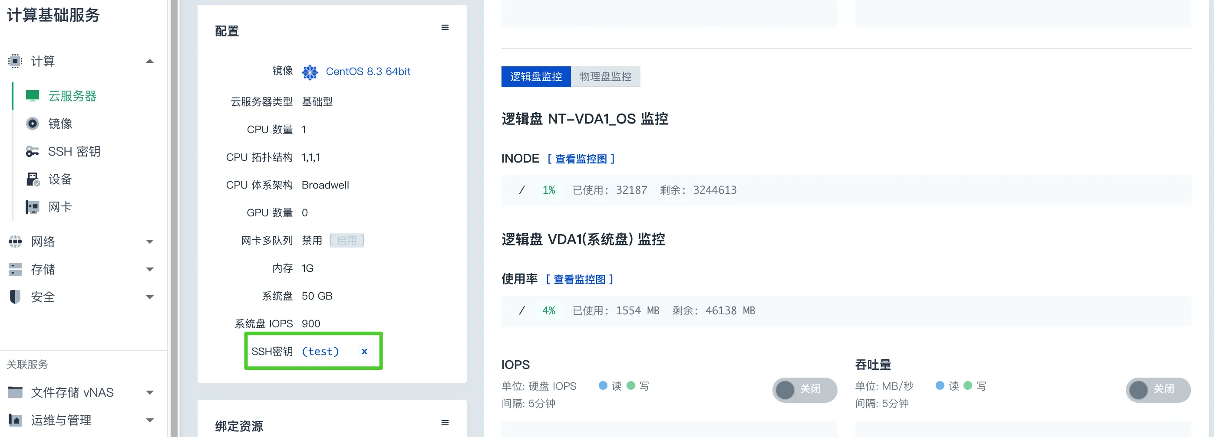Viewport: 1214px width, 437px height.
Task: Open the 配置 panel hamburger menu
Action: click(x=445, y=28)
